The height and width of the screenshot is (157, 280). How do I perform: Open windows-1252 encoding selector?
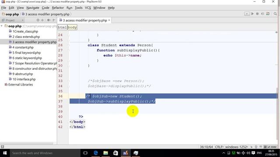click(x=236, y=147)
